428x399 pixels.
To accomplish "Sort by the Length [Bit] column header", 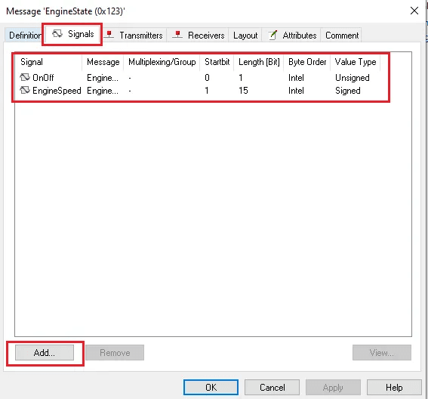I will [x=259, y=62].
